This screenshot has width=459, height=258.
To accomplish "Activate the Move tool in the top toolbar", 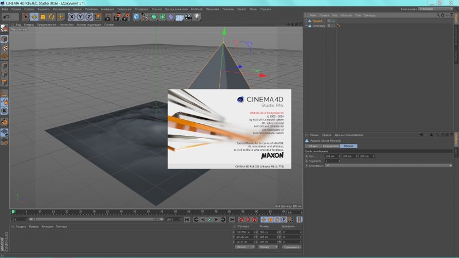I will (x=34, y=17).
